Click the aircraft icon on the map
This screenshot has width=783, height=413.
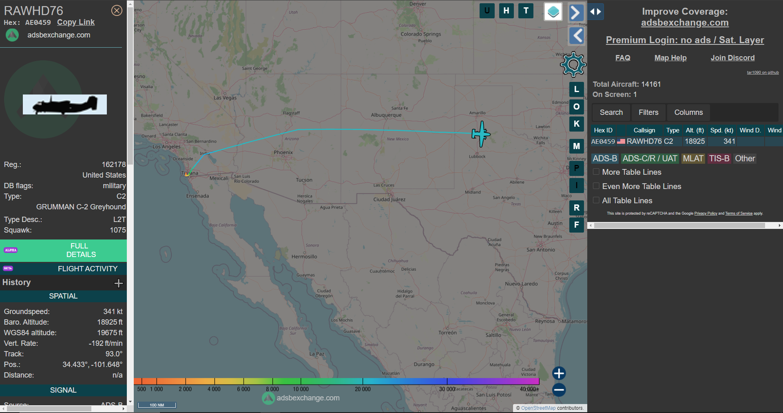(481, 134)
